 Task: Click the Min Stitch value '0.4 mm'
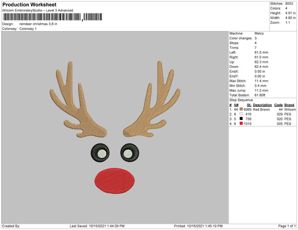260,86
